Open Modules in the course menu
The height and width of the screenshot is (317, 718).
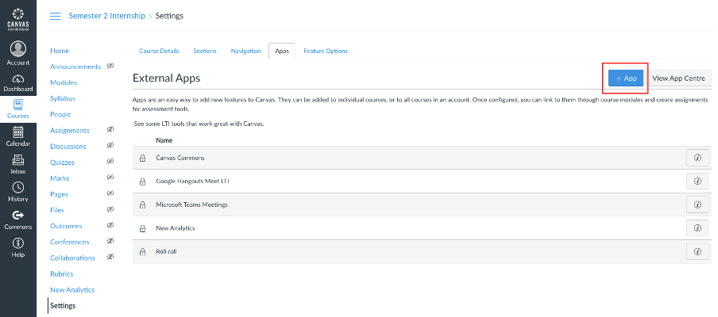[64, 82]
